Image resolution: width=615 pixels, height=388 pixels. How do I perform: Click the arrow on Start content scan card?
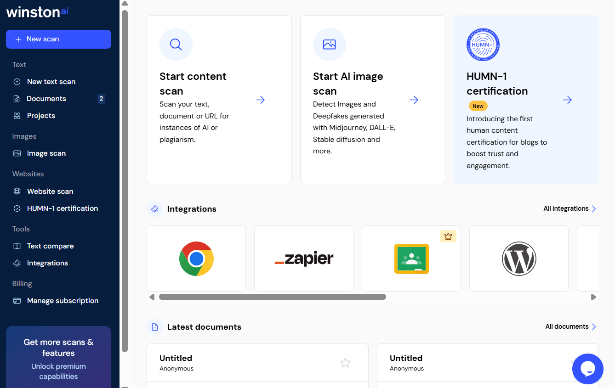click(x=261, y=100)
